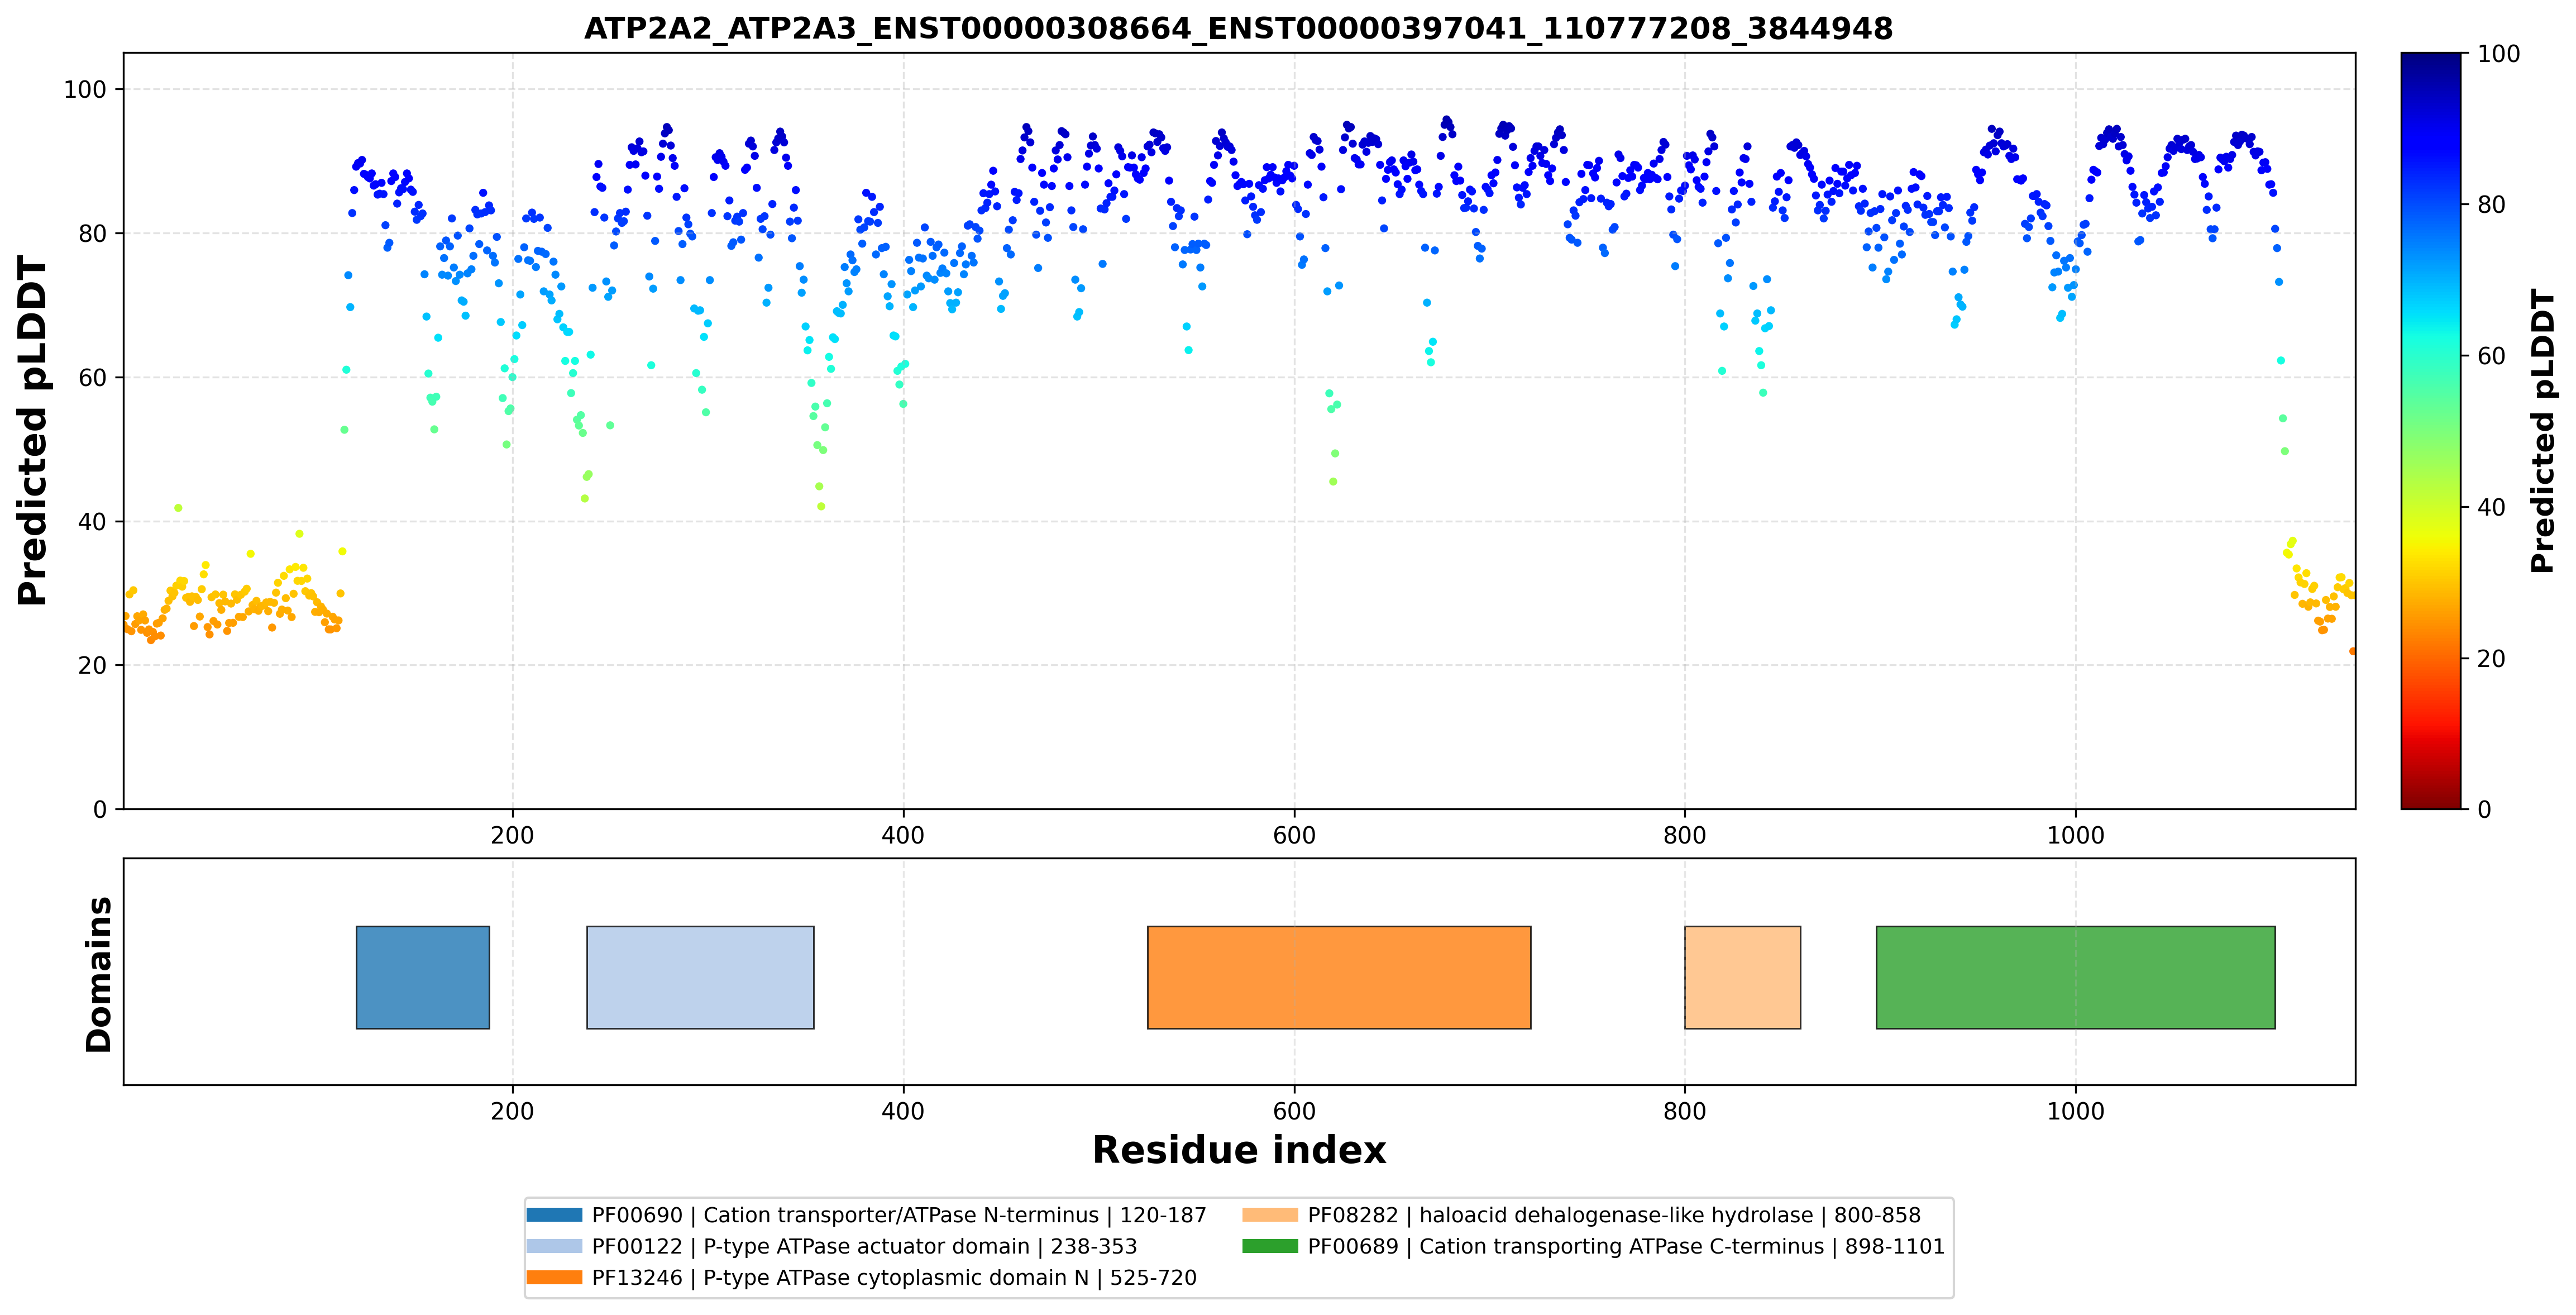Click the PF00122 legend color swatch
The image size is (2576, 1315).
[x=554, y=1246]
